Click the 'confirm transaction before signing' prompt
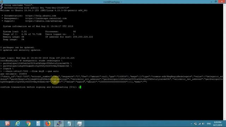The image size is (226, 127). pyautogui.click(x=38, y=87)
